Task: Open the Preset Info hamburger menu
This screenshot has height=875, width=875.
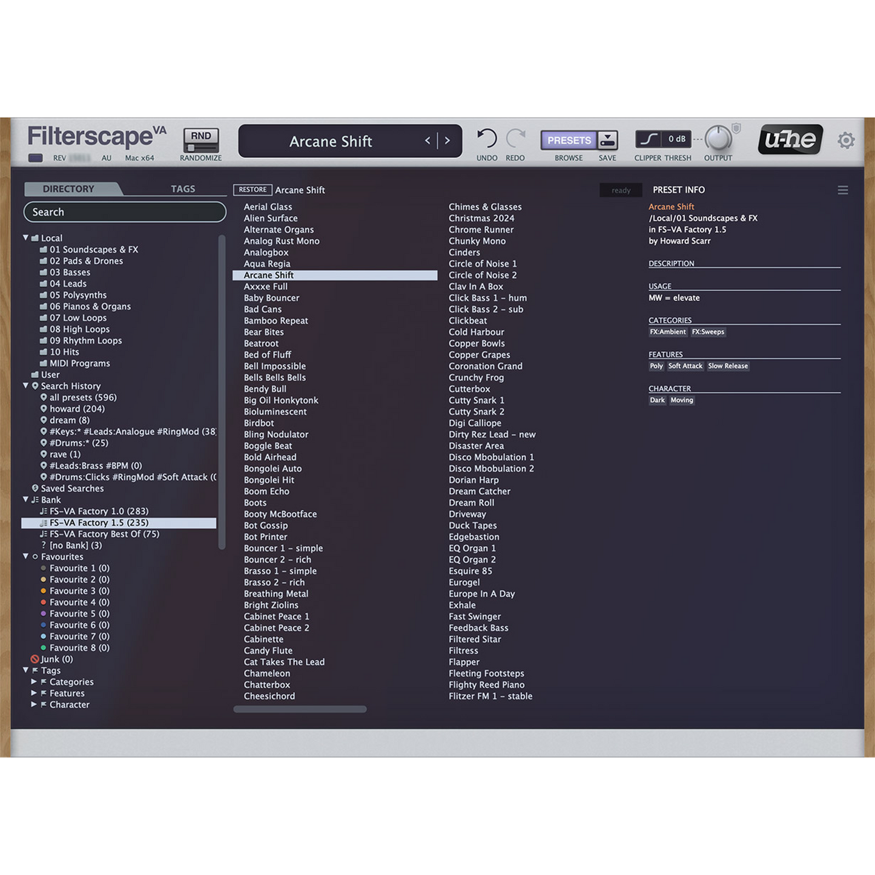Action: [842, 190]
